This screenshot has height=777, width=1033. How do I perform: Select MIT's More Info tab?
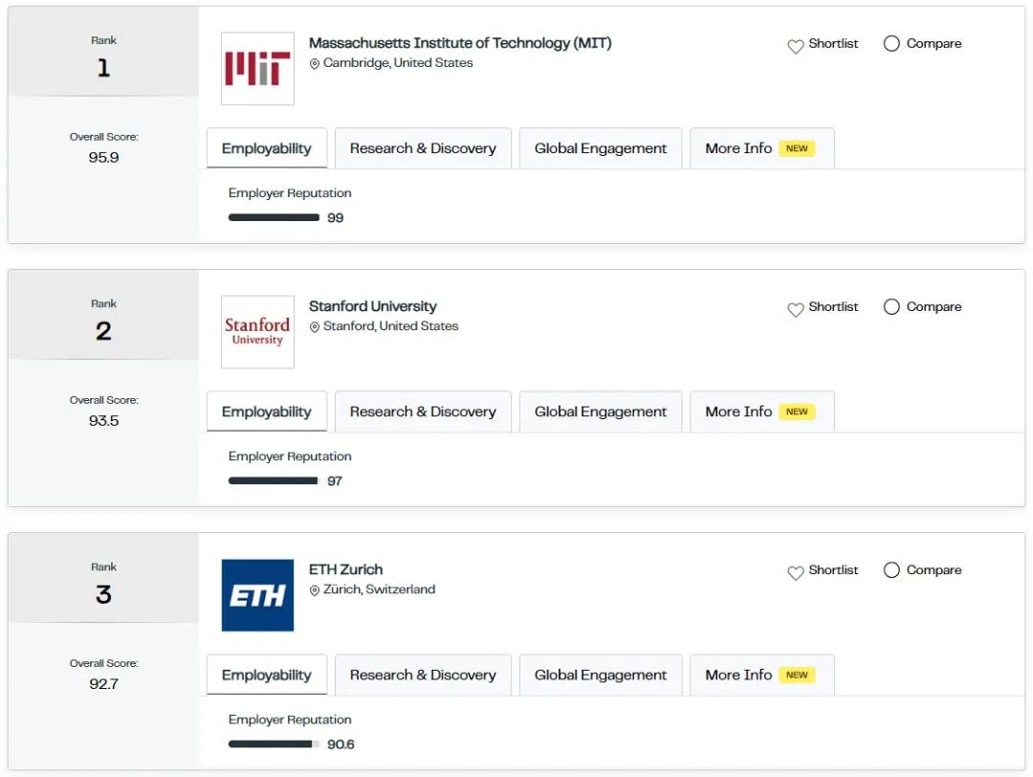761,148
